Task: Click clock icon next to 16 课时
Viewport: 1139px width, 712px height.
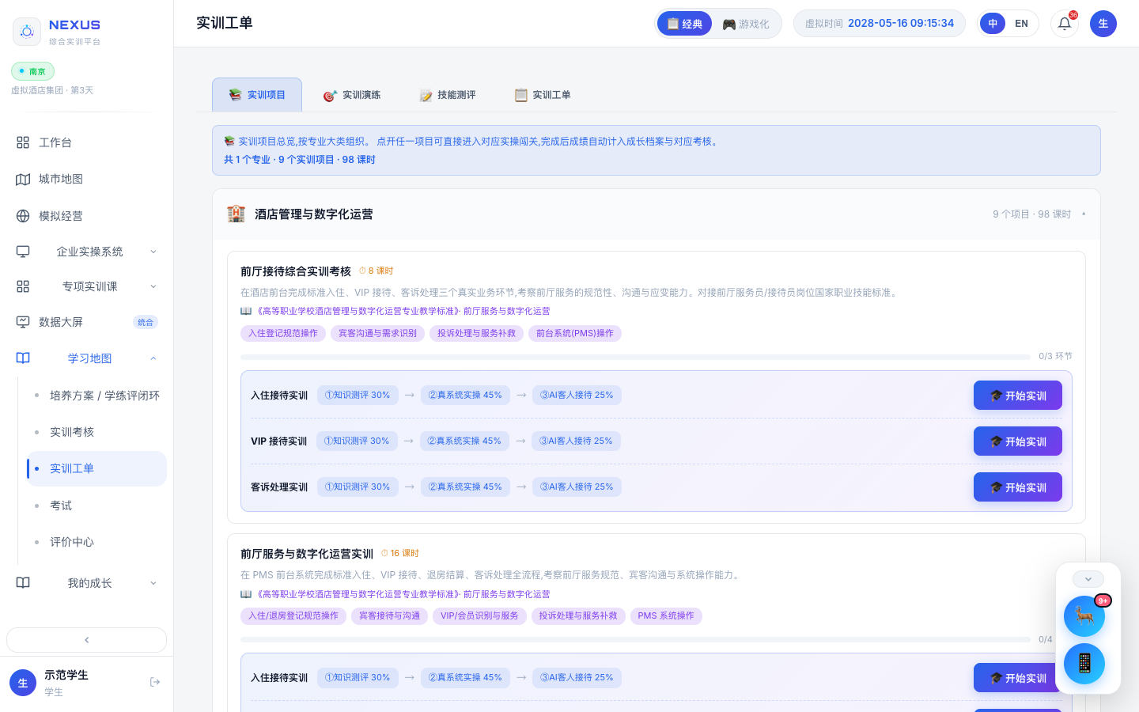Action: pyautogui.click(x=384, y=553)
